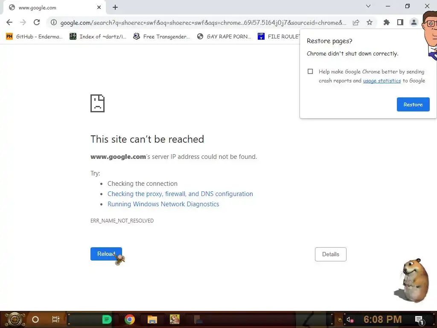The width and height of the screenshot is (437, 328).
Task: Open the Index of ~dartz bookmark
Action: point(98,37)
